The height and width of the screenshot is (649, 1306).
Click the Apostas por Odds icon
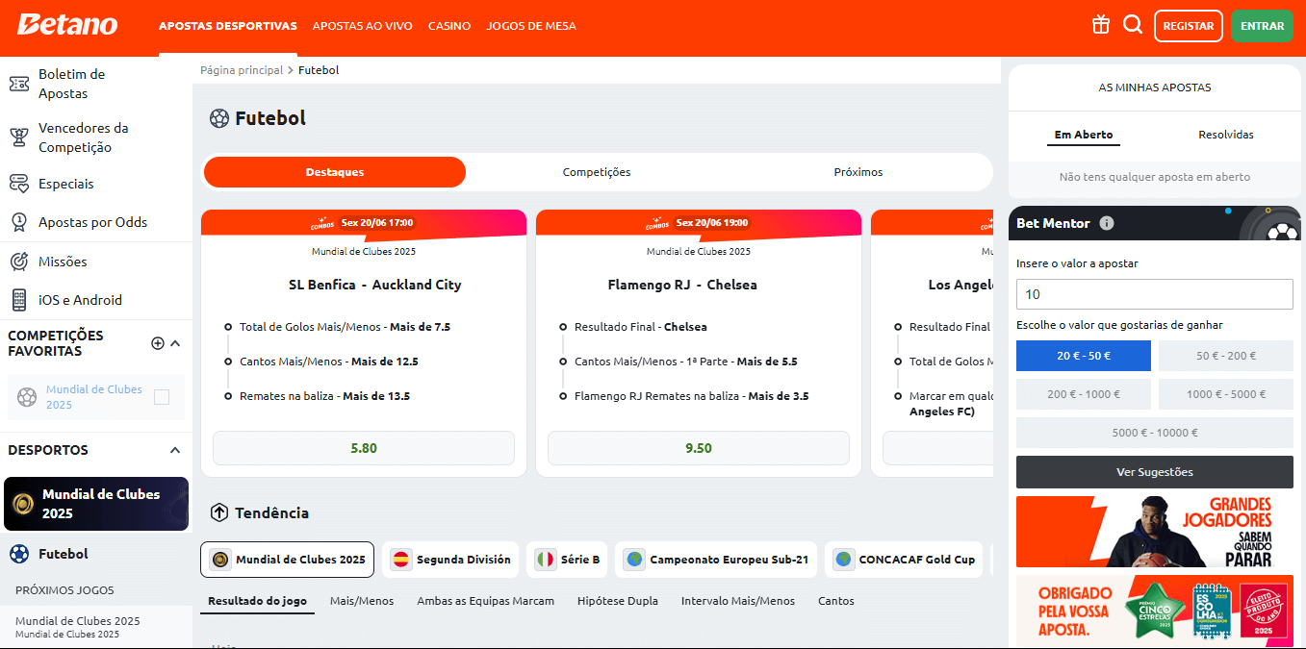click(18, 222)
